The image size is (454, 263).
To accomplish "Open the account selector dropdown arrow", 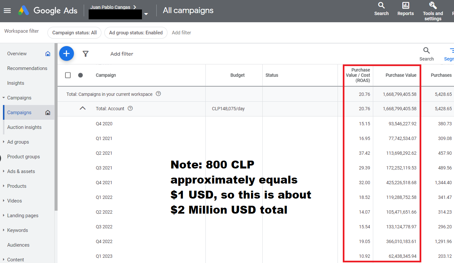I will [x=146, y=14].
